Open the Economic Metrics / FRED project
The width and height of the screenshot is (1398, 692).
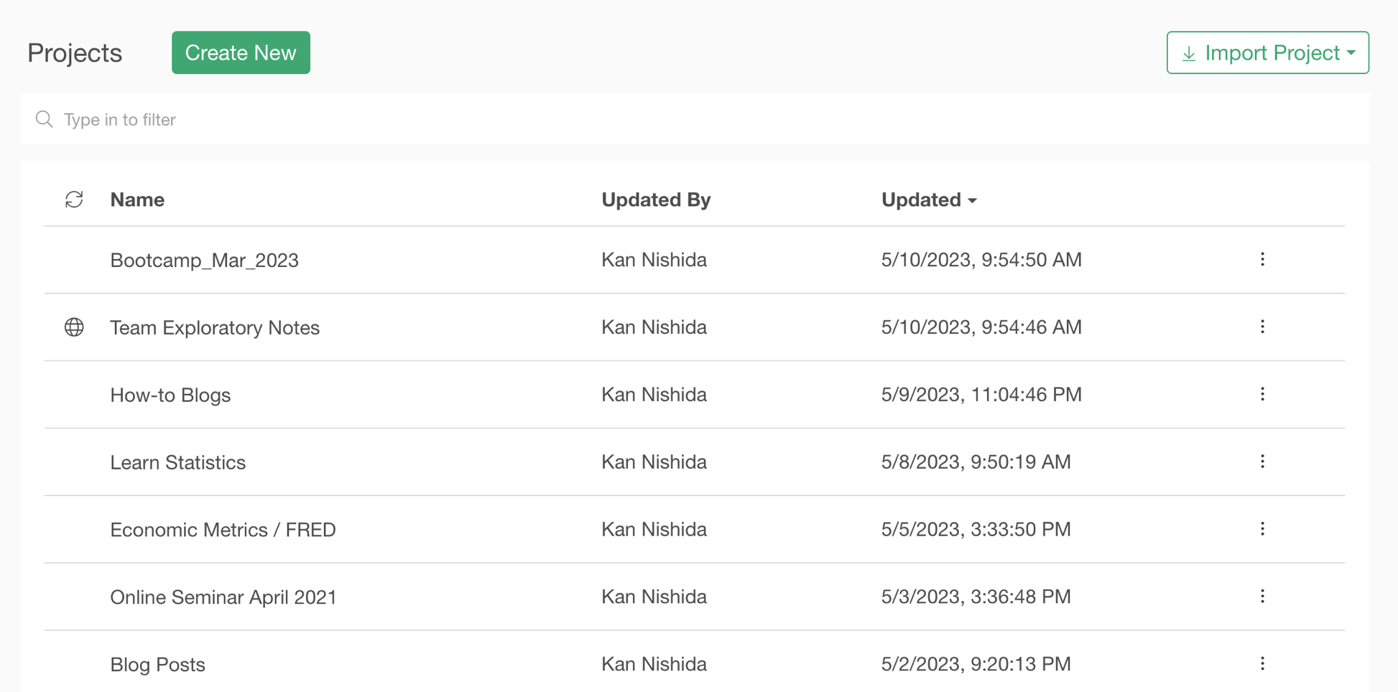223,530
